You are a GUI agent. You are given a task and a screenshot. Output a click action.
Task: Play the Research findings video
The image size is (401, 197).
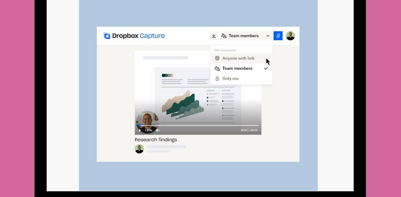point(140,130)
